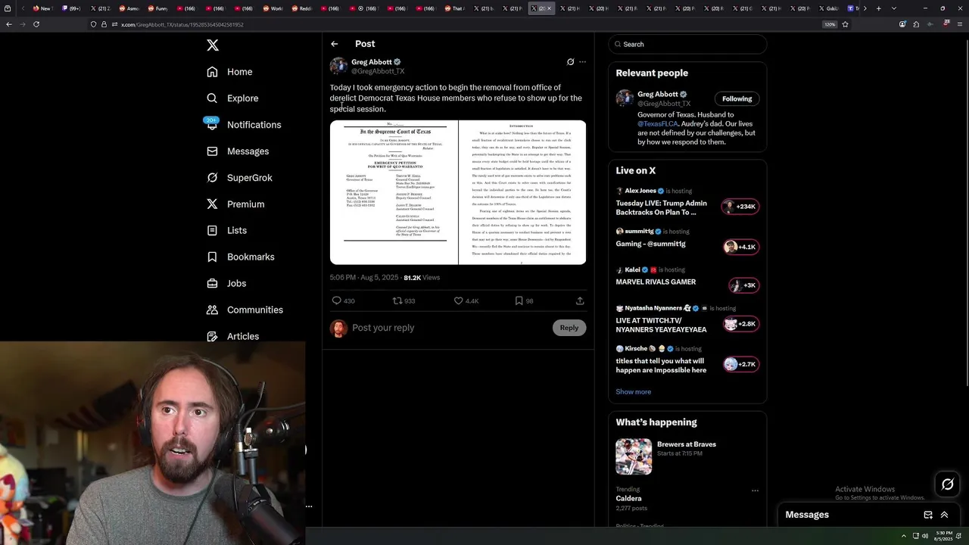Join summit1g's Gaming live with +4.1K
The image size is (969, 545).
click(x=740, y=247)
